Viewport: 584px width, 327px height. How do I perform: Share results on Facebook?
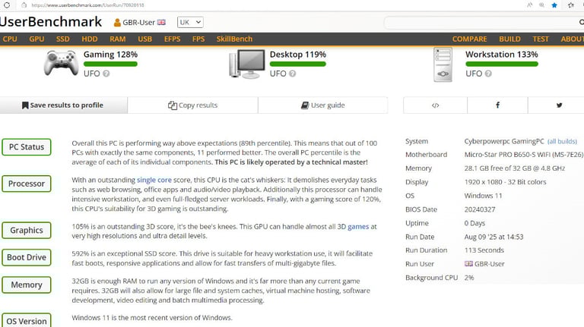pyautogui.click(x=497, y=105)
